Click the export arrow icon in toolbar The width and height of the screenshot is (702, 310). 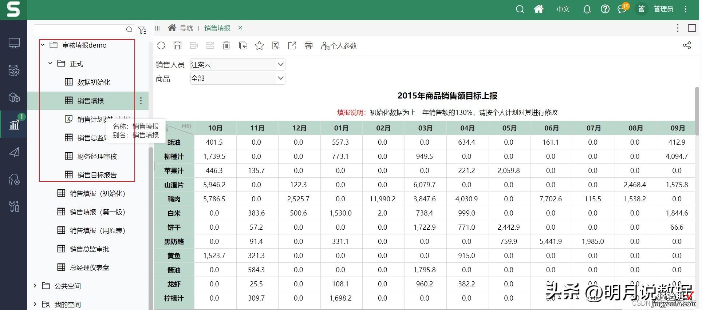tap(292, 45)
